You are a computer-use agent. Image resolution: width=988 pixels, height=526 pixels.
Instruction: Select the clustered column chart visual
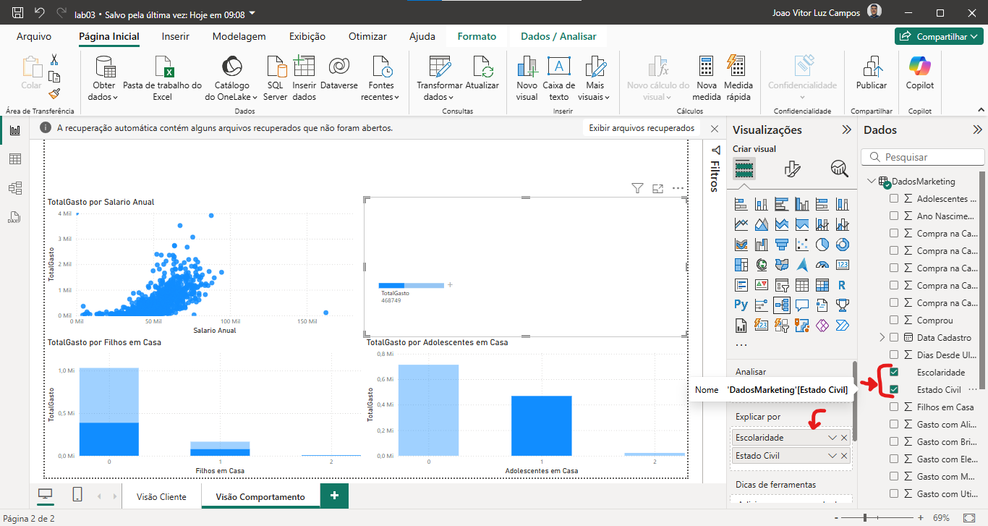pyautogui.click(x=801, y=204)
